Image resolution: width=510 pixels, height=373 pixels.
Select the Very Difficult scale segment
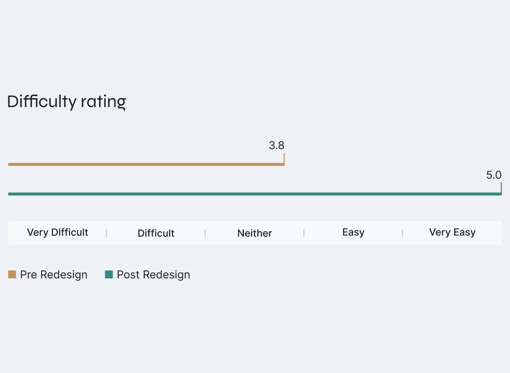point(57,232)
